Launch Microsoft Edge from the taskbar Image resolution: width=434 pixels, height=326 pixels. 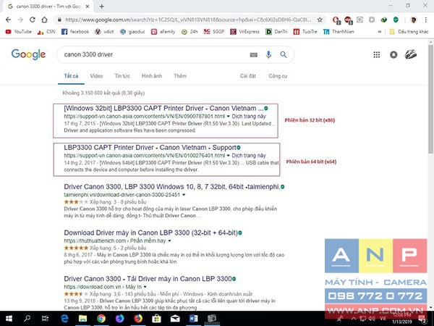tap(64, 319)
